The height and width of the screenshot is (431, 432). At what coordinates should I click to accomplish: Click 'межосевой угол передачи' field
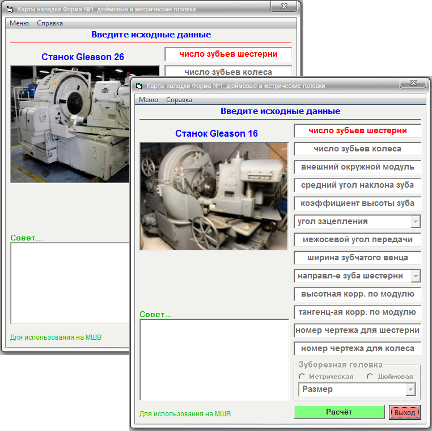(x=357, y=240)
